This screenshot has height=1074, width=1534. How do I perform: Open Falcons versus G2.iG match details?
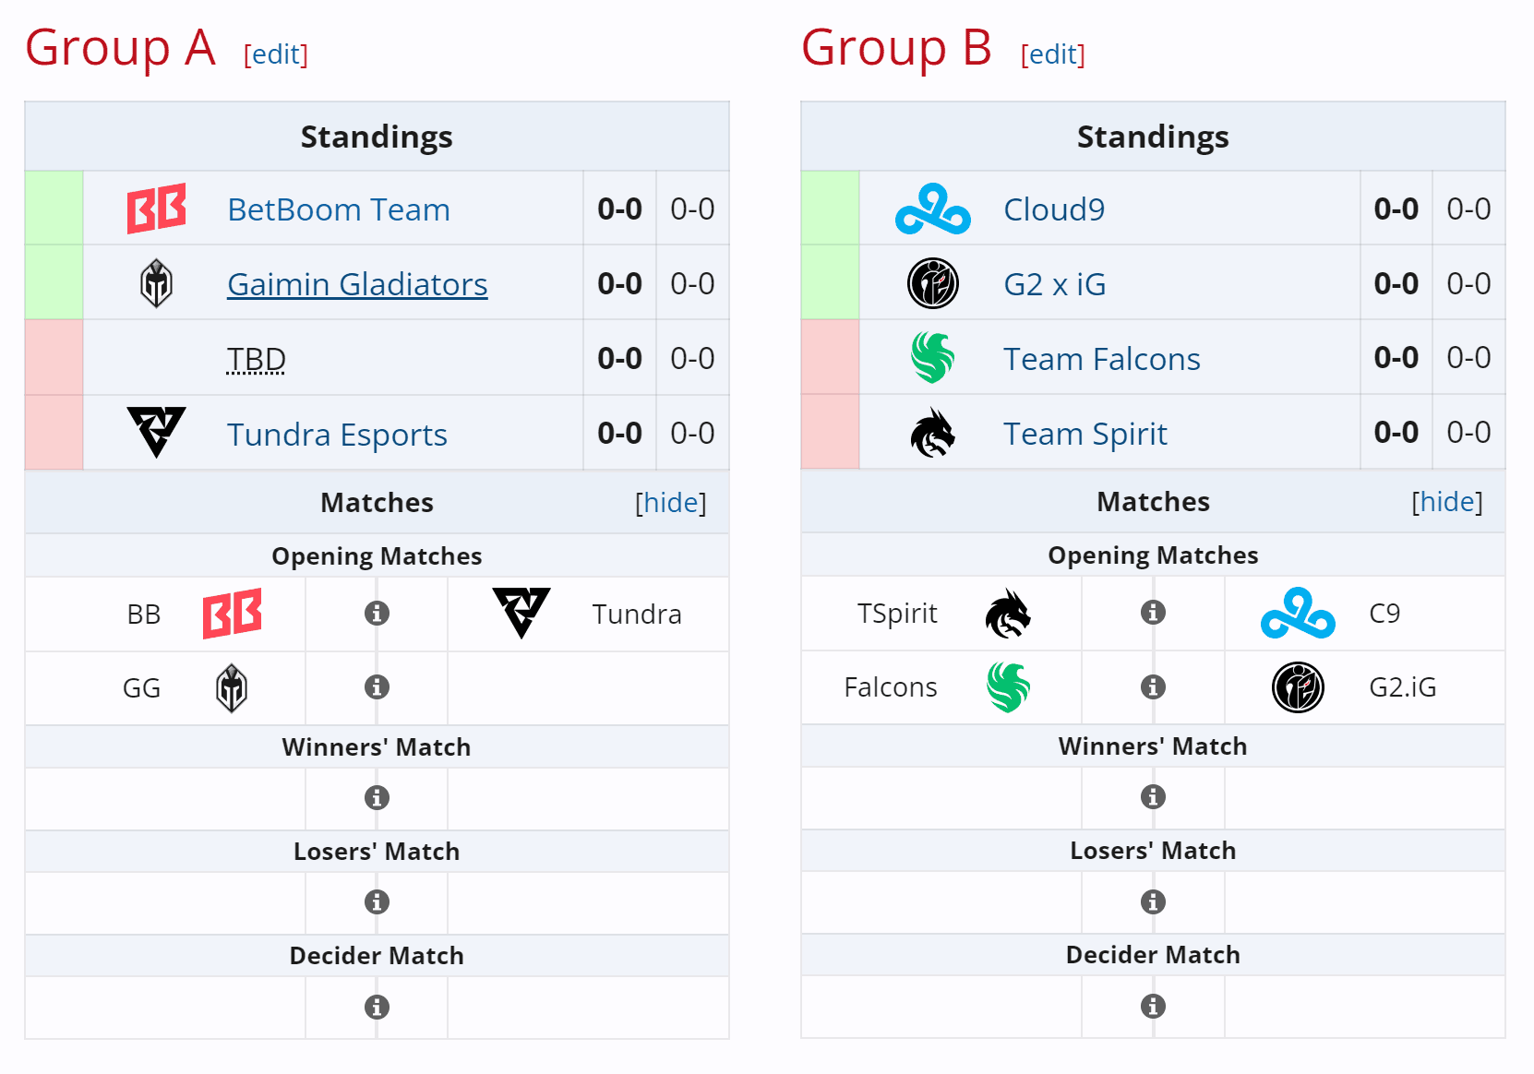pos(1153,687)
